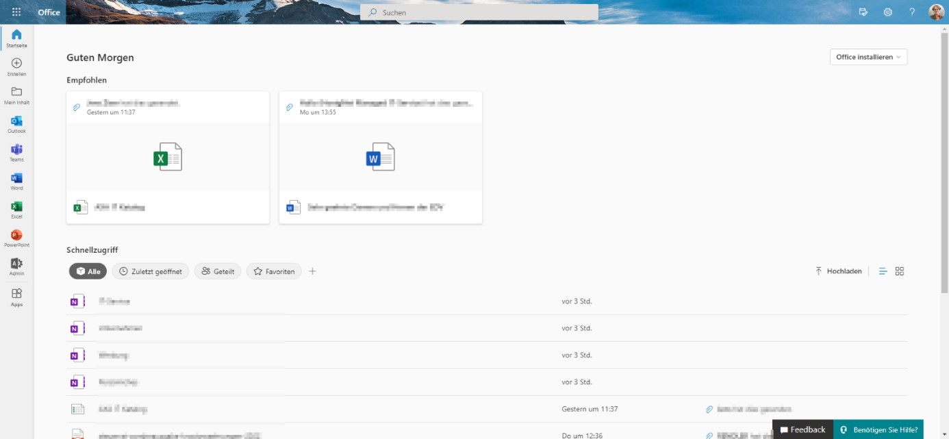949x439 pixels.
Task: Click the Excel icon in recommended card footer
Action: point(81,207)
